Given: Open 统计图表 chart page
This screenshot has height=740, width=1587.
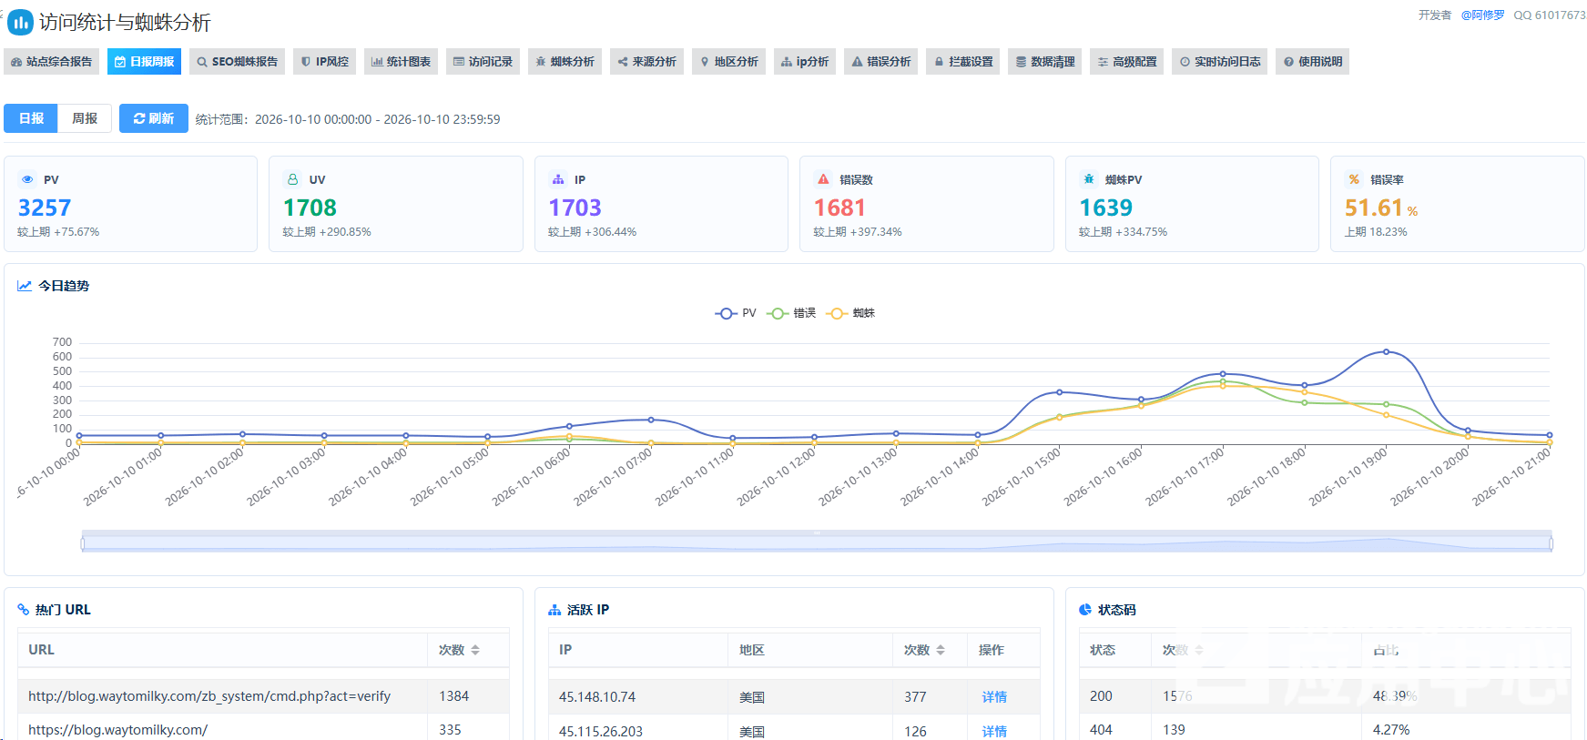Looking at the screenshot, I should coord(401,62).
